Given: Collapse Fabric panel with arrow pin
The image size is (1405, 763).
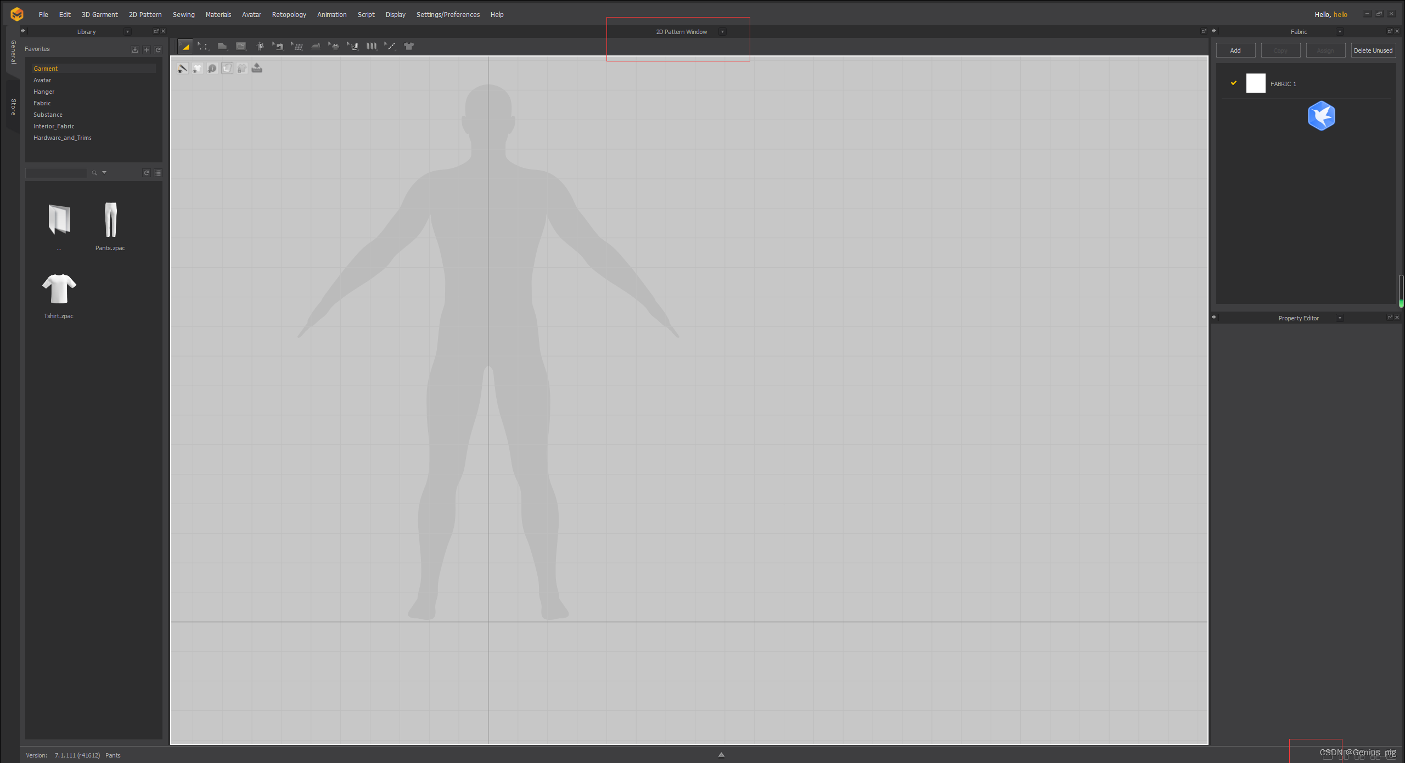Looking at the screenshot, I should pos(1214,31).
